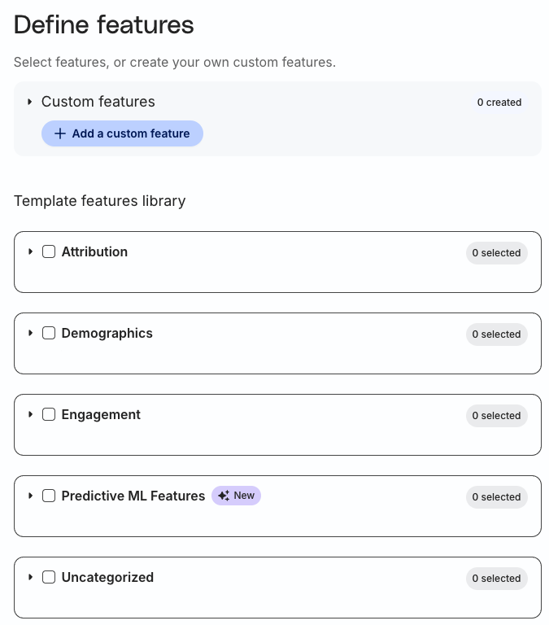Expand the Predictive ML Features arrow
Screen dimensions: 549x625
(30, 496)
